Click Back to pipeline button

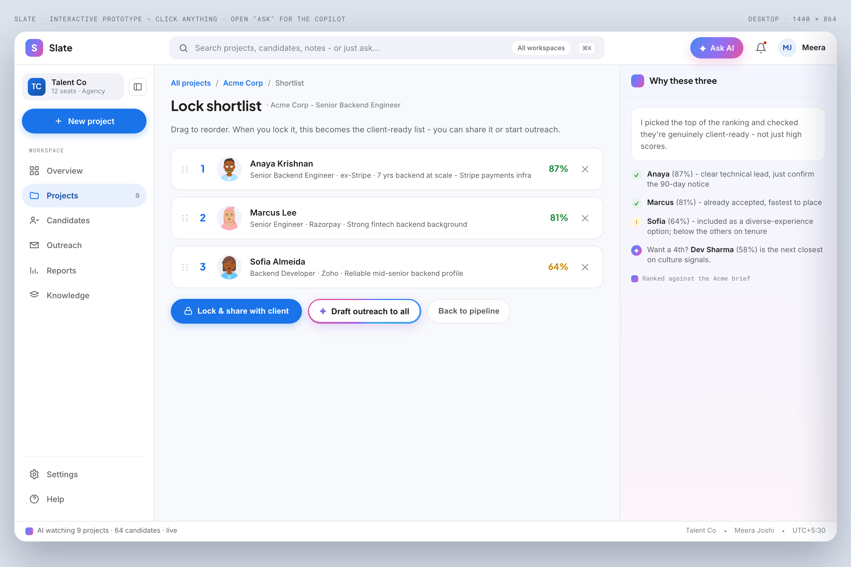(x=469, y=311)
